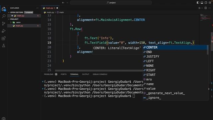
Task: Click the autocomplete list scrollbar
Action: tap(208, 50)
